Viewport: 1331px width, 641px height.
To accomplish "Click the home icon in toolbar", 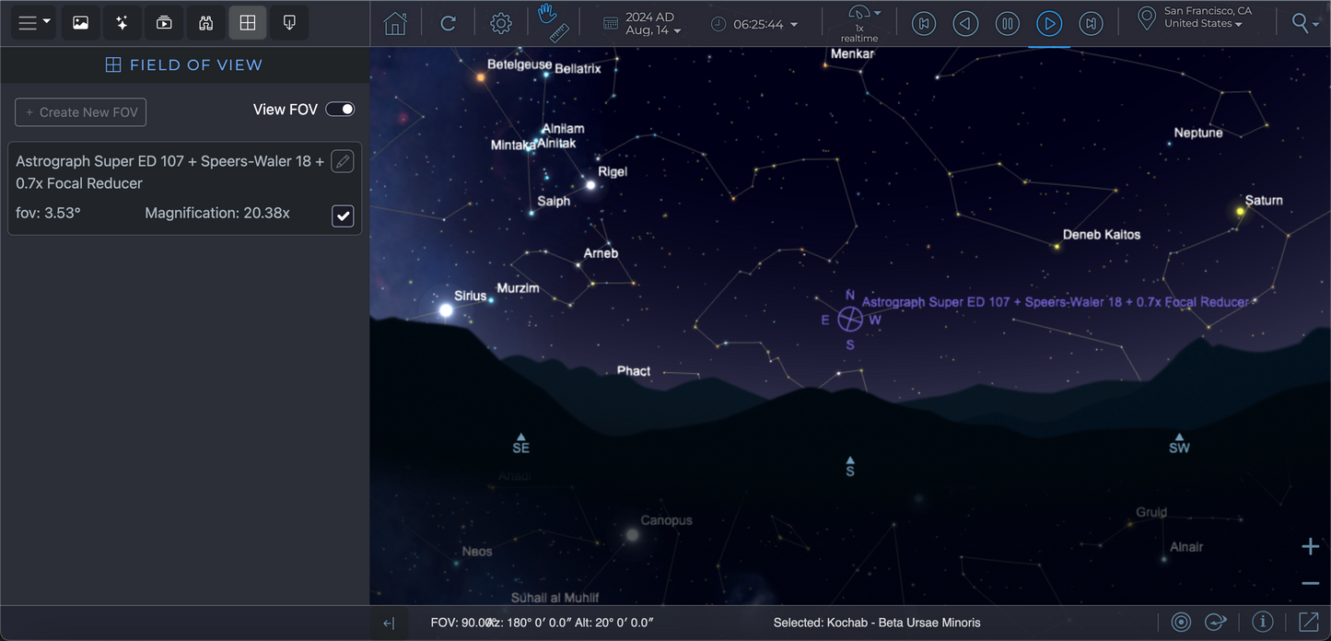I will coord(395,24).
